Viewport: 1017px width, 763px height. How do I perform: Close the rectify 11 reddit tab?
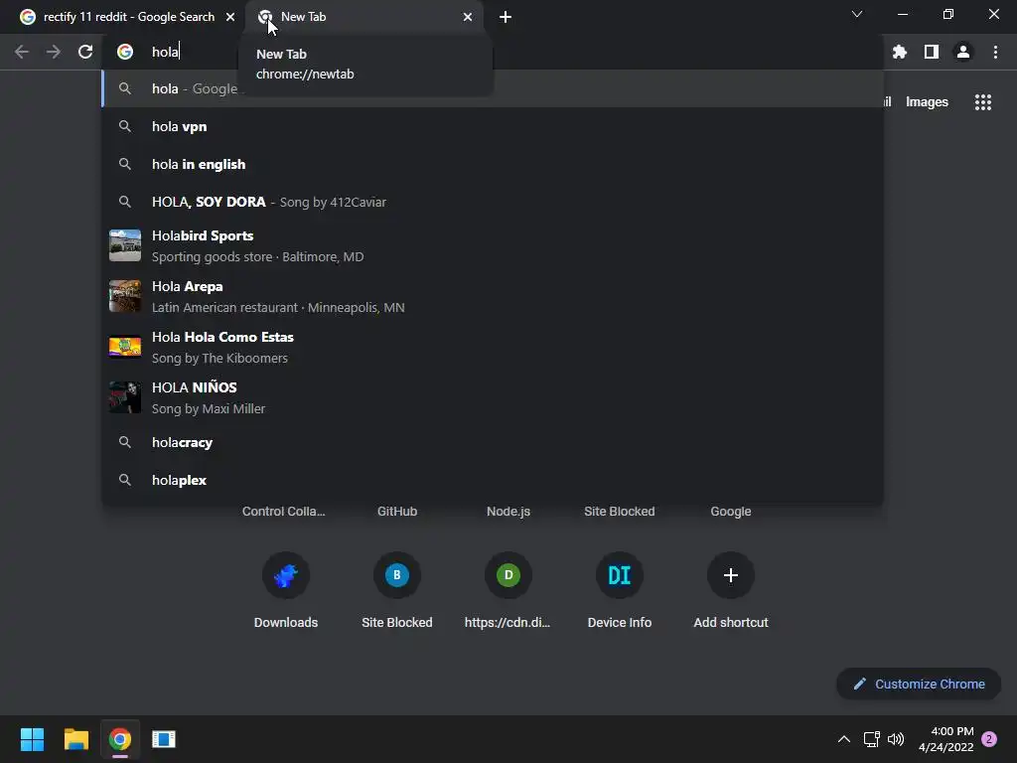coord(230,17)
